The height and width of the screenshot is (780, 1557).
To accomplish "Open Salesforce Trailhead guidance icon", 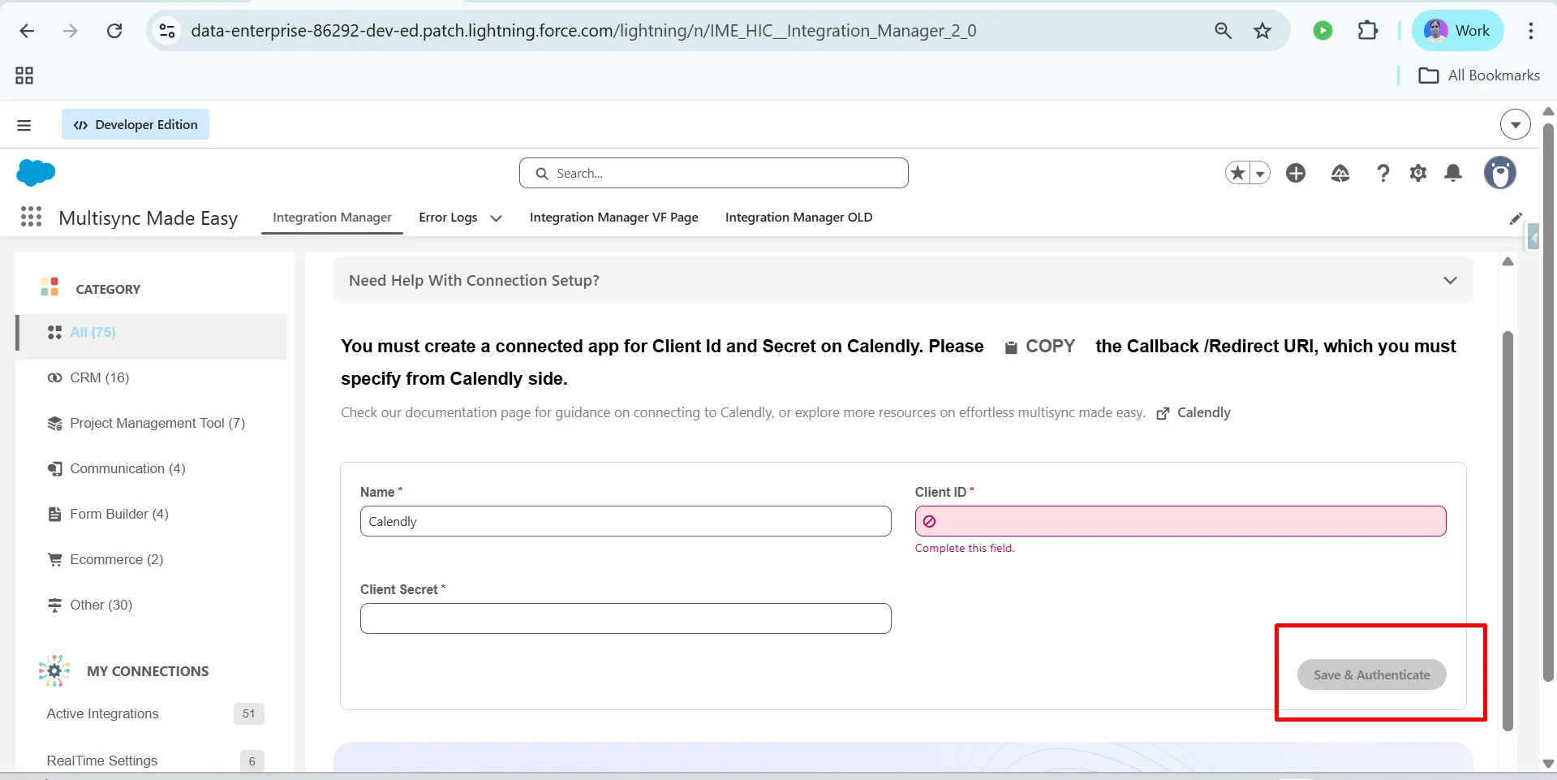I will pyautogui.click(x=1340, y=173).
